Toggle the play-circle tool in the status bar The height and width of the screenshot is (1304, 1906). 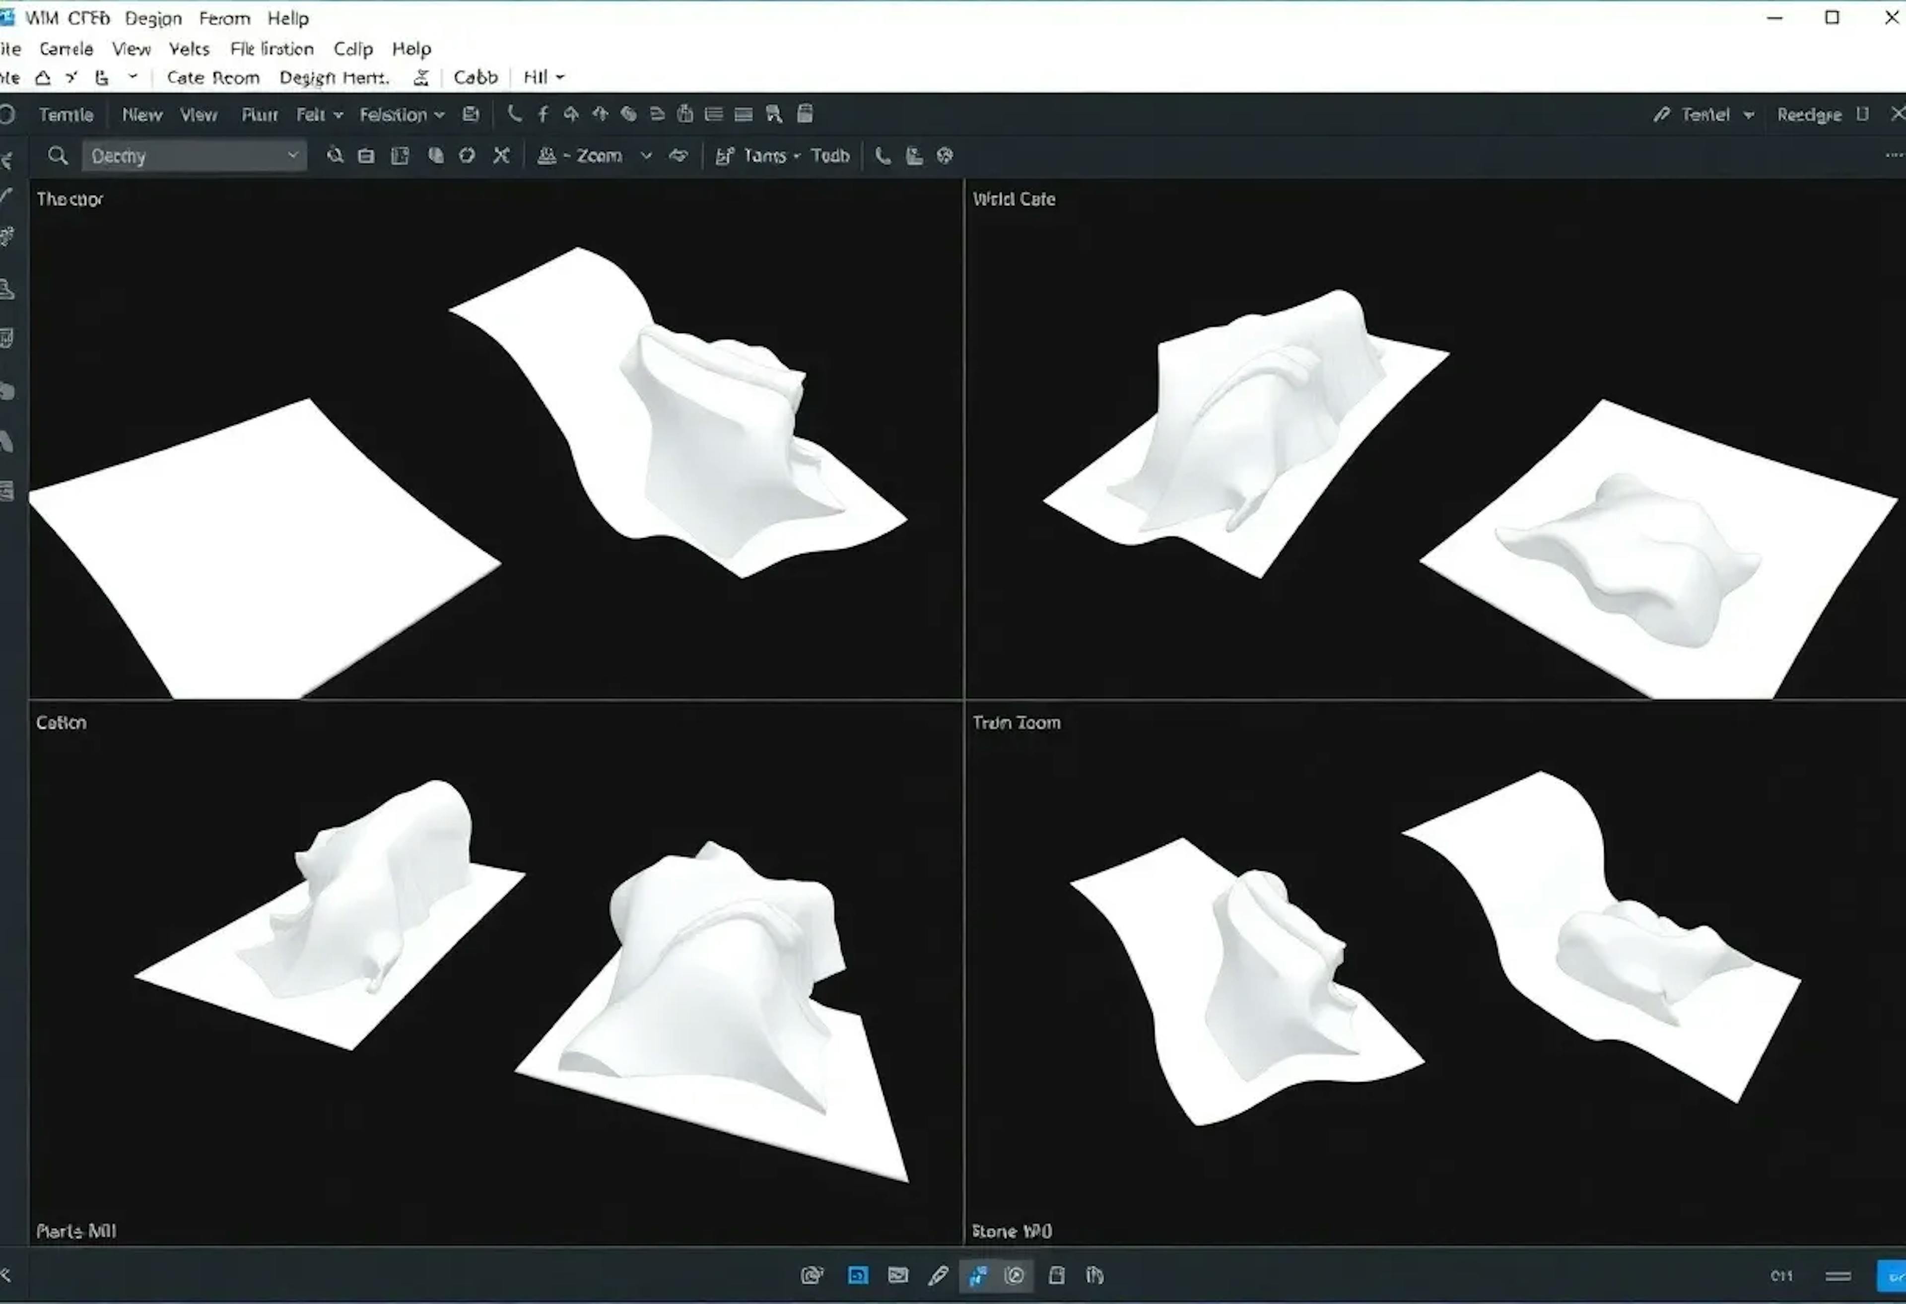click(x=1016, y=1275)
